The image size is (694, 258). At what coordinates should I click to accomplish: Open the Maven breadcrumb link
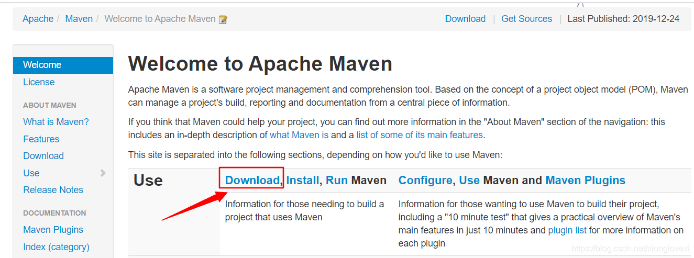pos(79,19)
